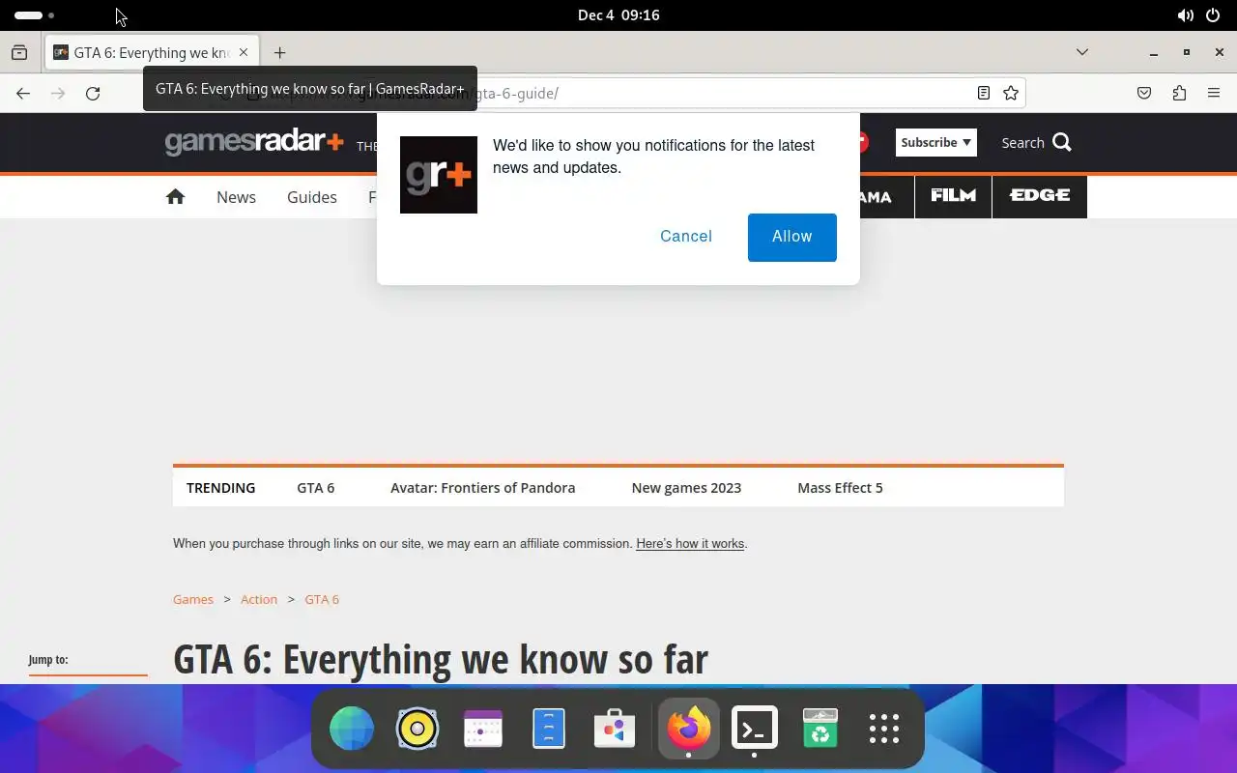Bookmark this page with the star icon
This screenshot has width=1237, height=773.
[x=1011, y=93]
